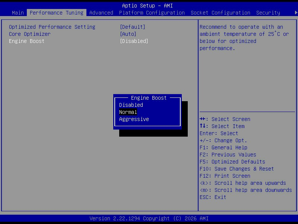Viewport: 298px width, 224px height.
Task: Click the <k> scroll help upwards hint
Action: (243, 183)
